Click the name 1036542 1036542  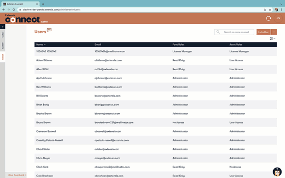(46, 51)
